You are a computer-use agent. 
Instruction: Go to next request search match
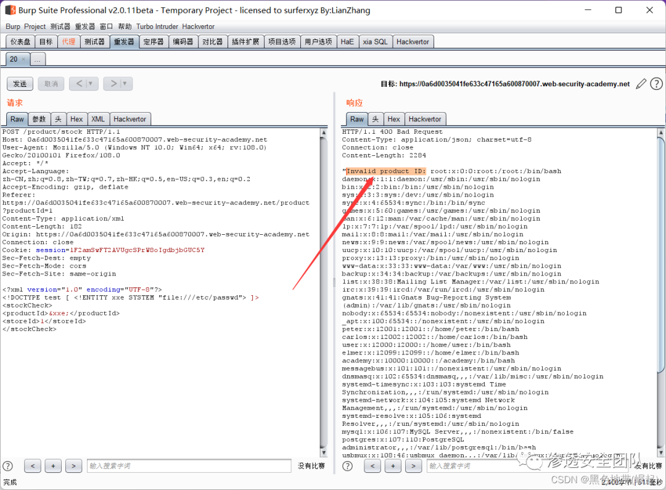pyautogui.click(x=73, y=466)
